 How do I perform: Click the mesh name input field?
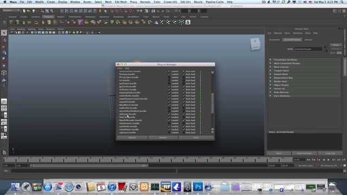308,49
